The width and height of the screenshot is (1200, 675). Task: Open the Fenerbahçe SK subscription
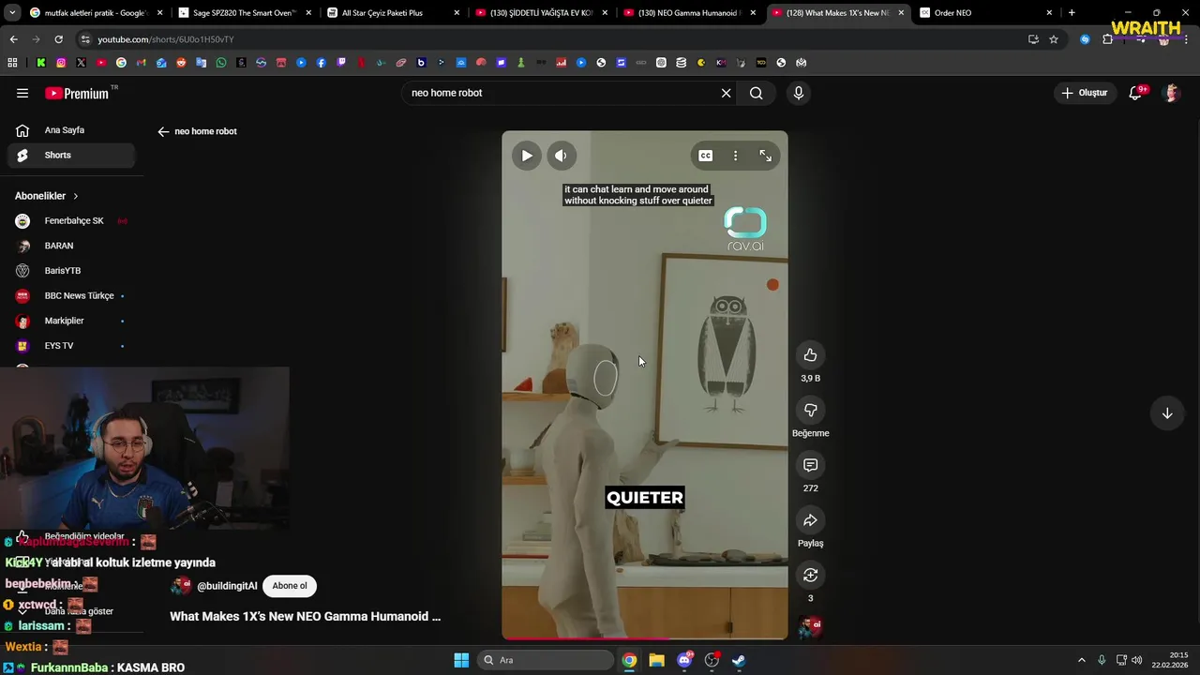71,221
